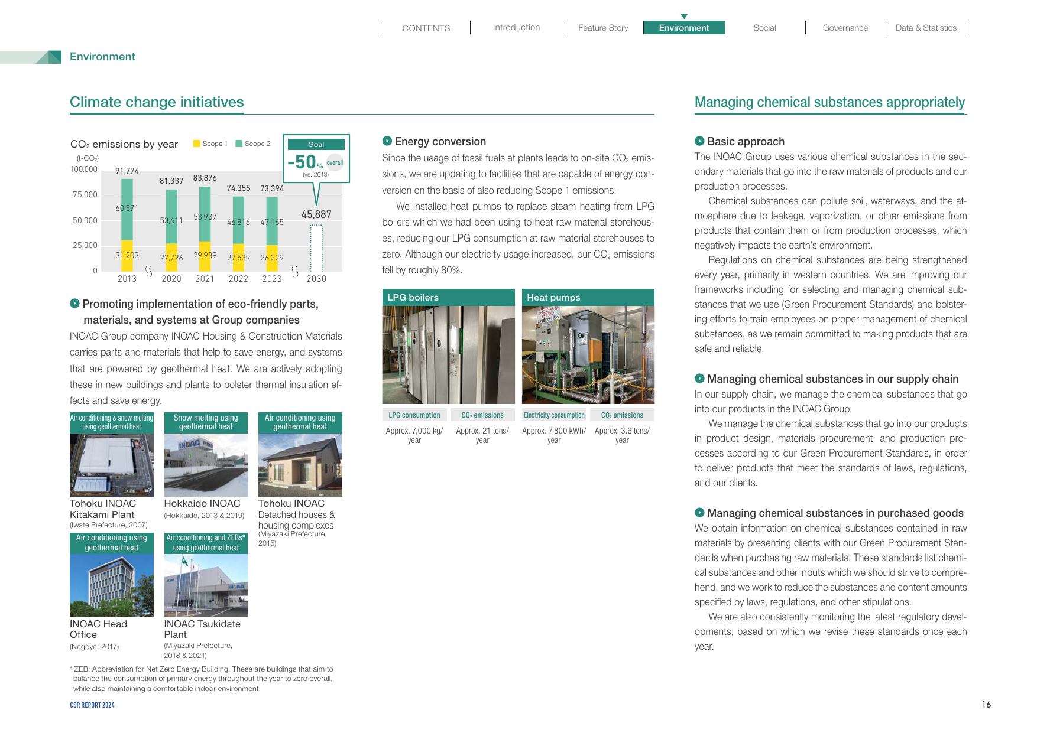Image resolution: width=1037 pixels, height=733 pixels.
Task: Open the CONTENTS tab
Action: point(426,28)
